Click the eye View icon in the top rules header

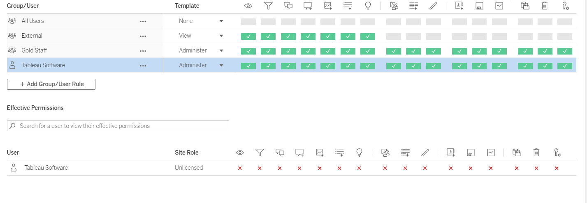point(248,6)
